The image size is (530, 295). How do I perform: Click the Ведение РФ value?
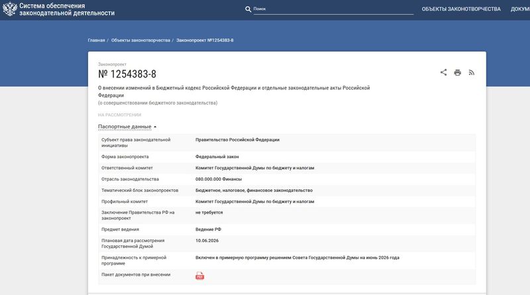pyautogui.click(x=208, y=230)
